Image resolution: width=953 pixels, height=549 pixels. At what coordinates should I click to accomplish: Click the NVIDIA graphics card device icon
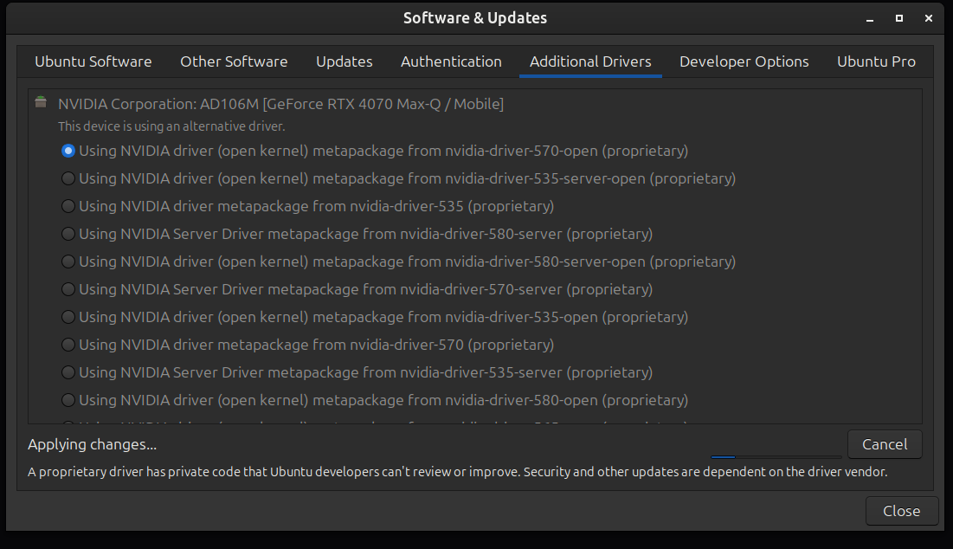pyautogui.click(x=41, y=102)
